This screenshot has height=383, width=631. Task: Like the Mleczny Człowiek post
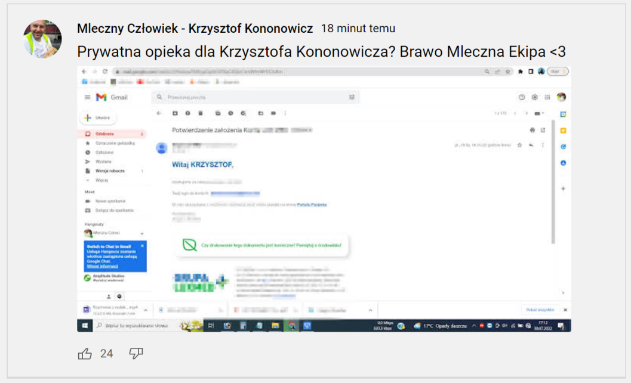[x=85, y=354]
